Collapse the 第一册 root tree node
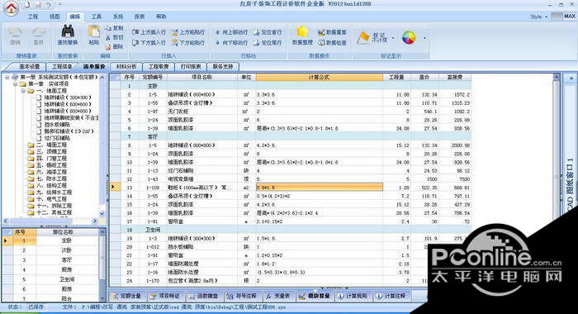The image size is (578, 314). click(x=7, y=77)
